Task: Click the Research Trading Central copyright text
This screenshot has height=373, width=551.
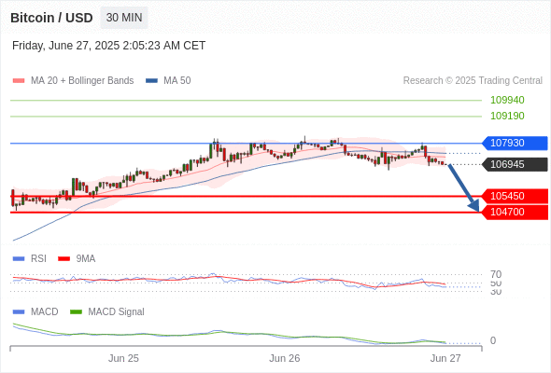Action: pos(473,81)
